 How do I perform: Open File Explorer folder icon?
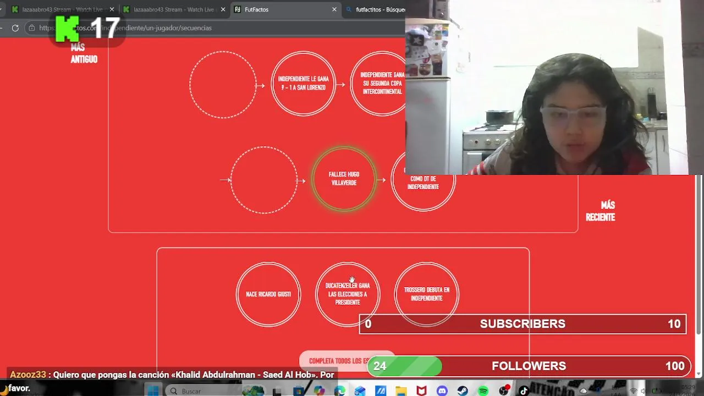pyautogui.click(x=401, y=391)
